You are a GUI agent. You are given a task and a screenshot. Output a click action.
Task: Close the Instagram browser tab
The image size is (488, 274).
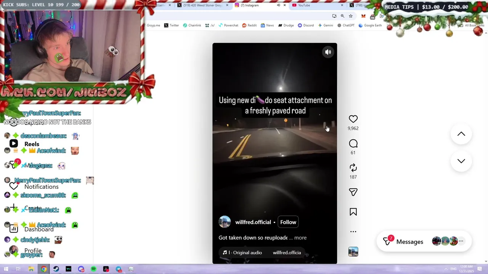[284, 5]
